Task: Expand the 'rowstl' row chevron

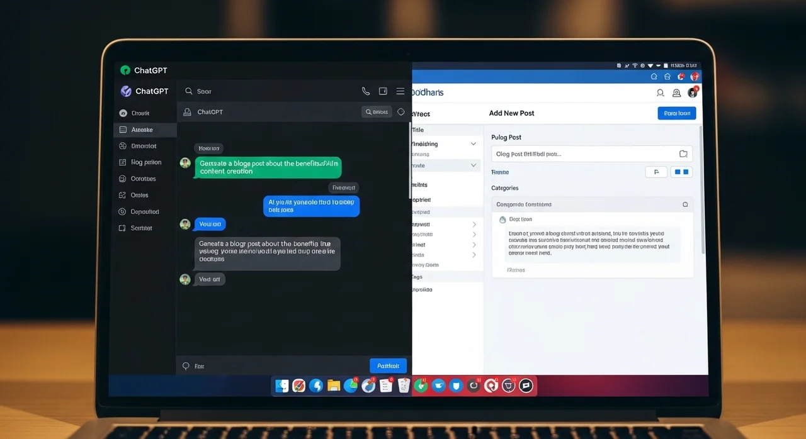Action: tap(474, 224)
